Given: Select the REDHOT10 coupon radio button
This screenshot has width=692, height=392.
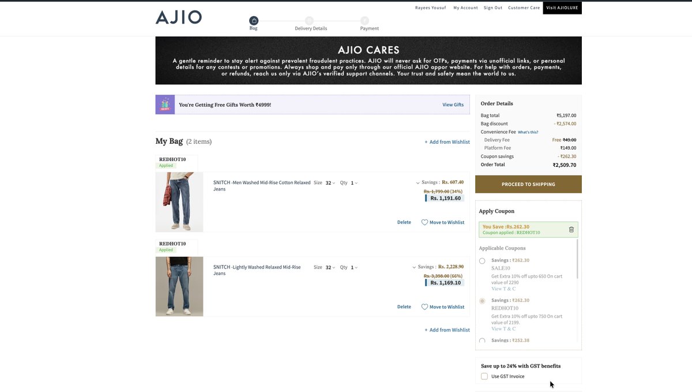Looking at the screenshot, I should coord(482,301).
